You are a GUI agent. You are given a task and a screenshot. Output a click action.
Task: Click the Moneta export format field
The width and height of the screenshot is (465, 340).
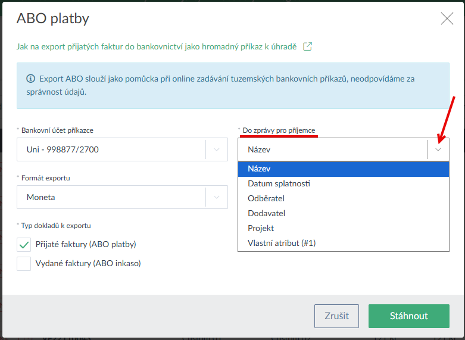pyautogui.click(x=111, y=197)
